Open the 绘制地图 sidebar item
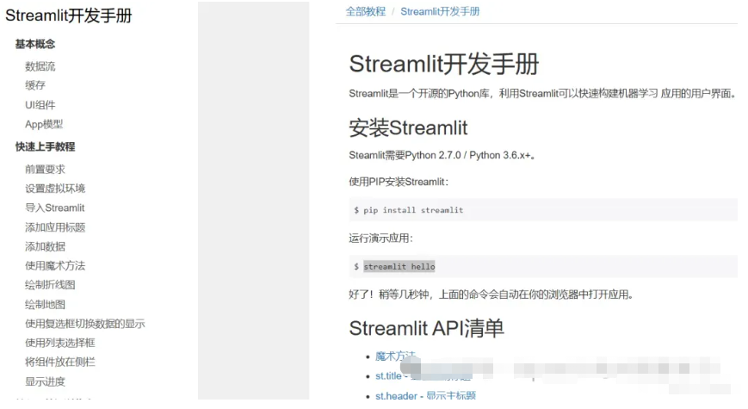The image size is (748, 409). pos(46,304)
